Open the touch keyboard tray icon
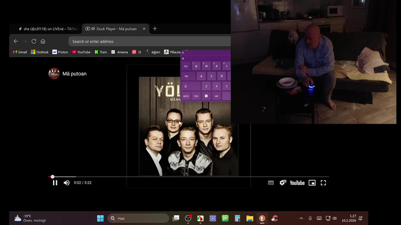This screenshot has height=225, width=401. tap(319, 218)
